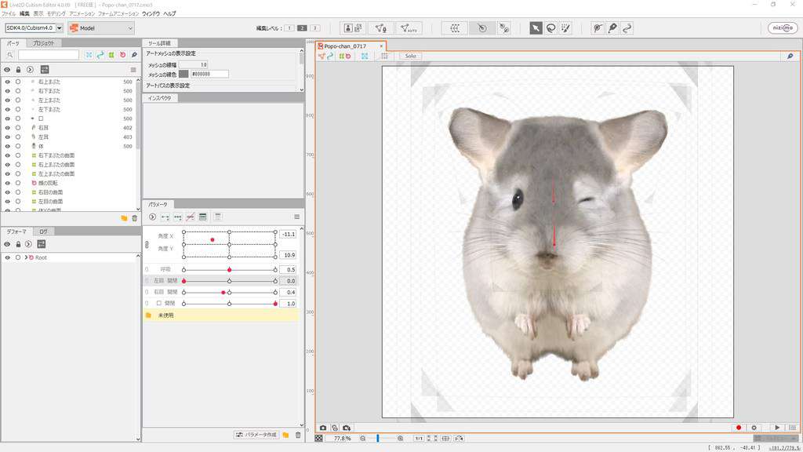The width and height of the screenshot is (803, 452).
Task: Toggle visibility of 右上まぶた part
Action: click(x=7, y=82)
